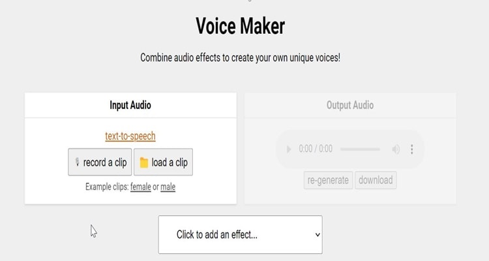Play the output audio
The width and height of the screenshot is (489, 261).
click(289, 149)
